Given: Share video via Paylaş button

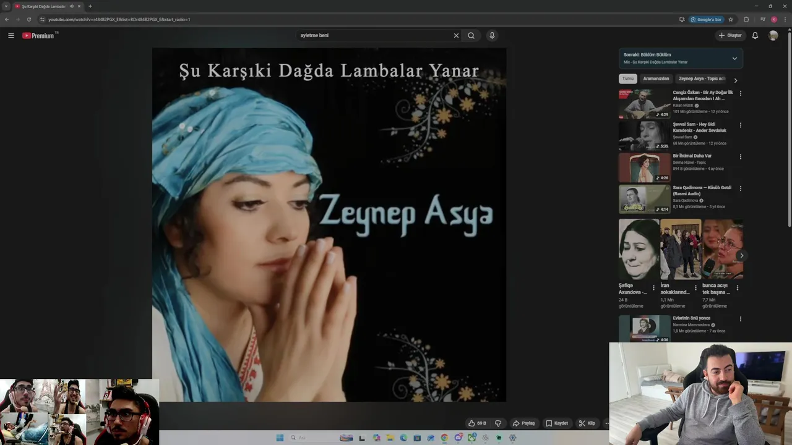Looking at the screenshot, I should 523,423.
